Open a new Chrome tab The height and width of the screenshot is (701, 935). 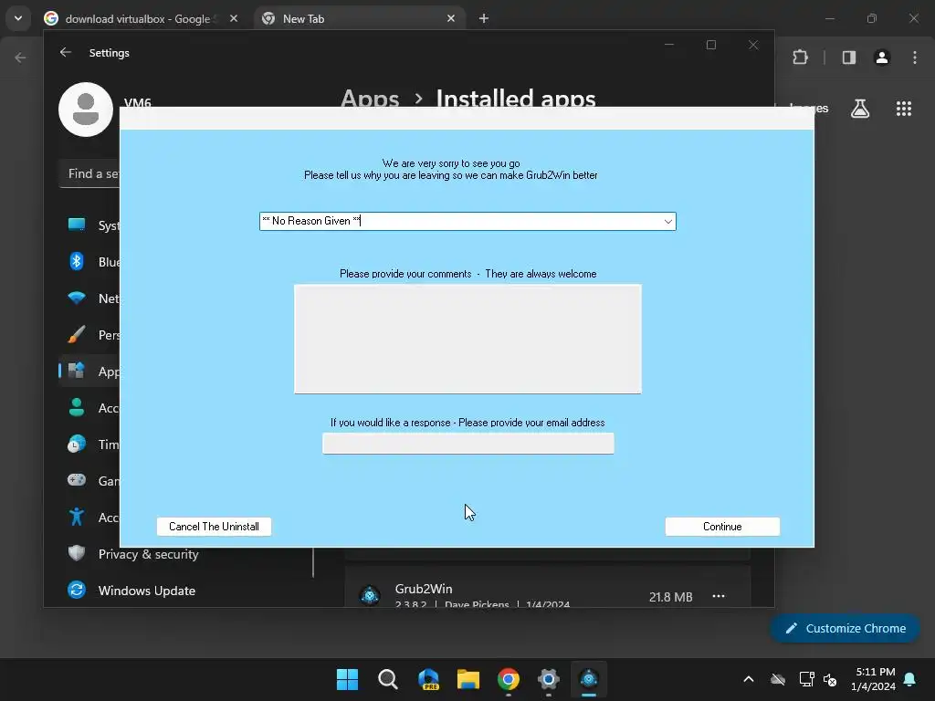point(484,18)
